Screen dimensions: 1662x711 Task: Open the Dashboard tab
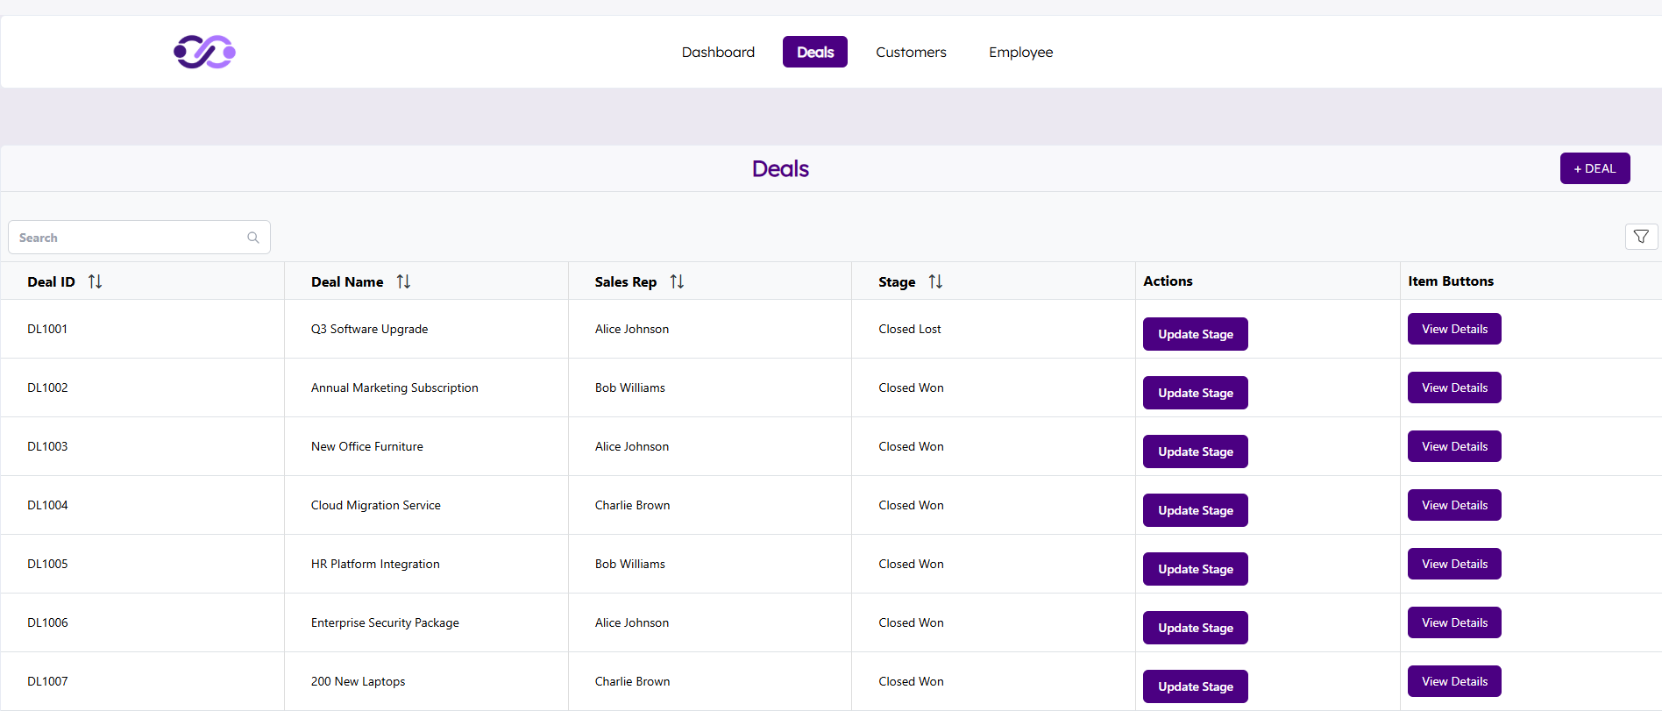pos(718,52)
